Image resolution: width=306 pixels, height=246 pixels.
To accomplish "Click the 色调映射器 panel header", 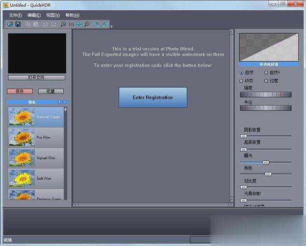I will 269,64.
